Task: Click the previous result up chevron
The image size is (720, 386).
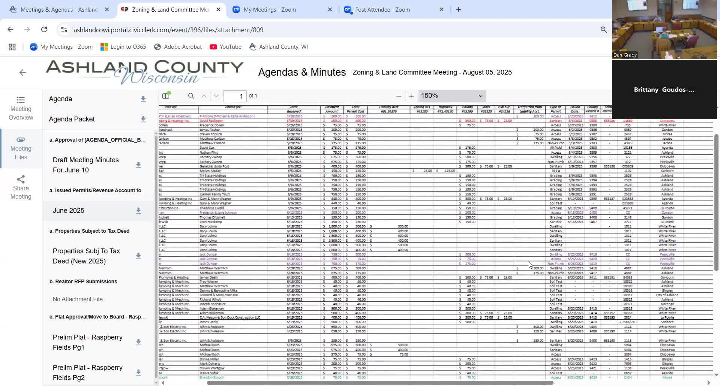Action: pyautogui.click(x=204, y=96)
